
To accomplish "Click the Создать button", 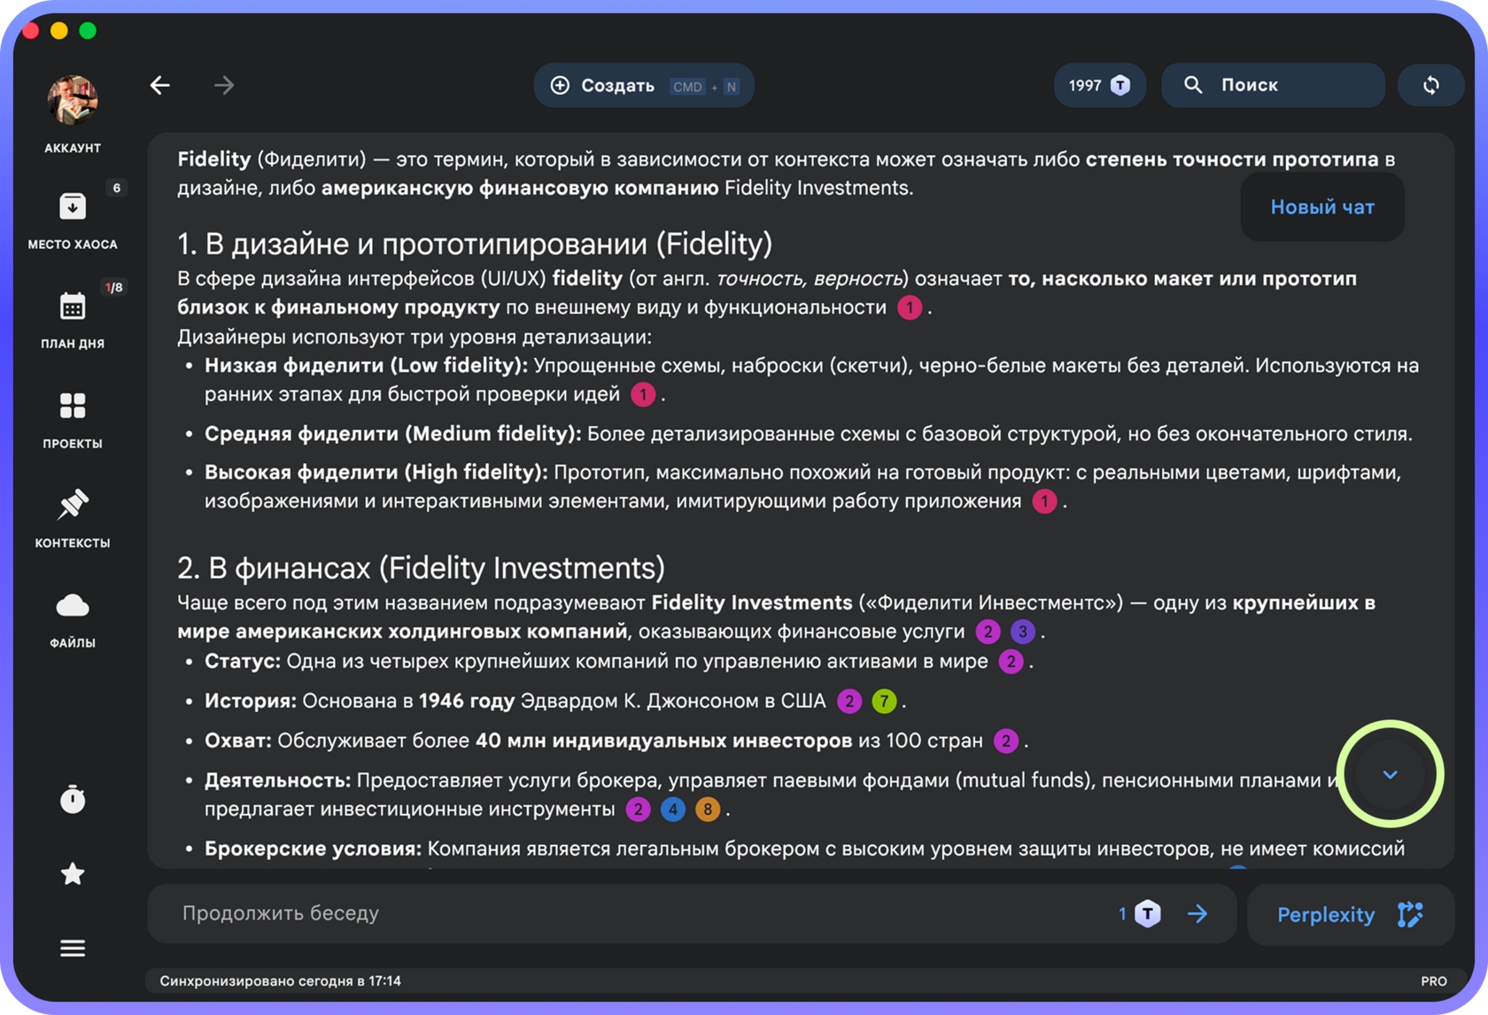I will (x=644, y=85).
